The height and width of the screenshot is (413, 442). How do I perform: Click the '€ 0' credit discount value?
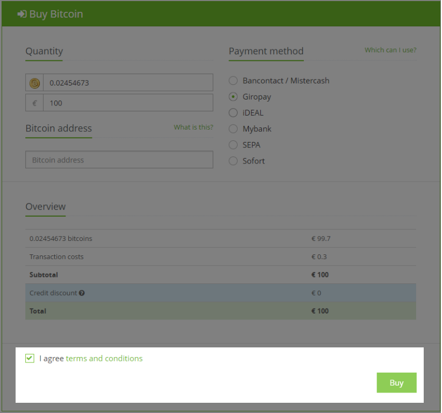pos(316,293)
